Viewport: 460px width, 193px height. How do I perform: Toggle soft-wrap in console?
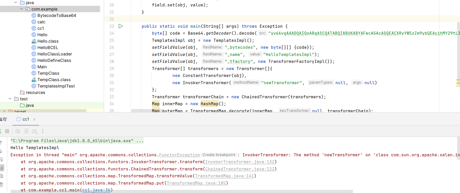[x=1, y=159]
